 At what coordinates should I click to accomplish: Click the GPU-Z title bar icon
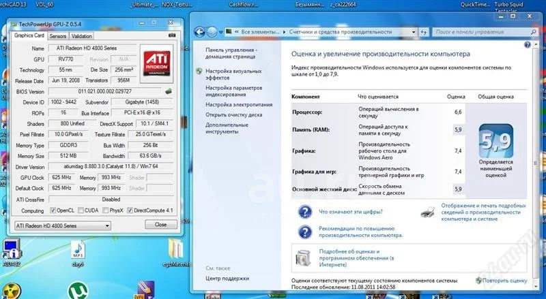pyautogui.click(x=14, y=25)
